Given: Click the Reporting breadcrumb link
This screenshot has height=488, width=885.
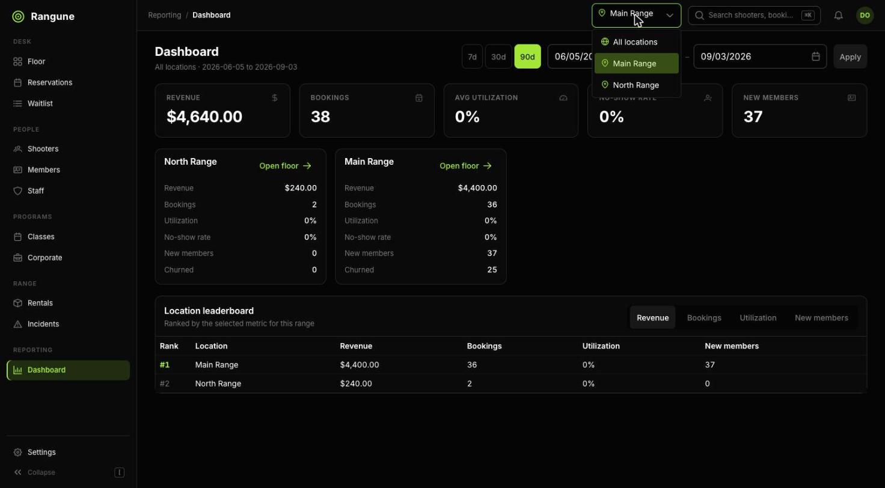Looking at the screenshot, I should pos(165,15).
